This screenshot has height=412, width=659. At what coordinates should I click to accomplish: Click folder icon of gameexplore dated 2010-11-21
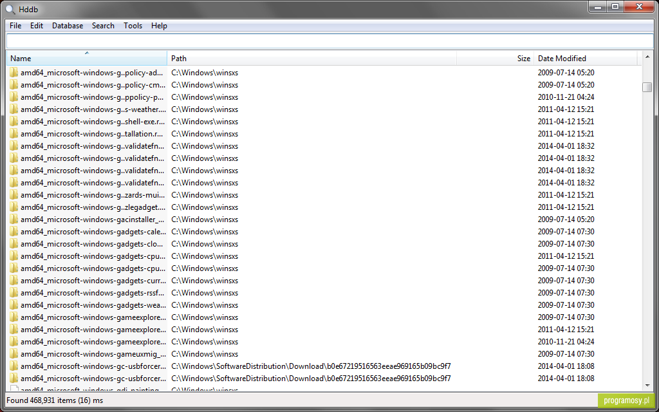click(x=14, y=342)
